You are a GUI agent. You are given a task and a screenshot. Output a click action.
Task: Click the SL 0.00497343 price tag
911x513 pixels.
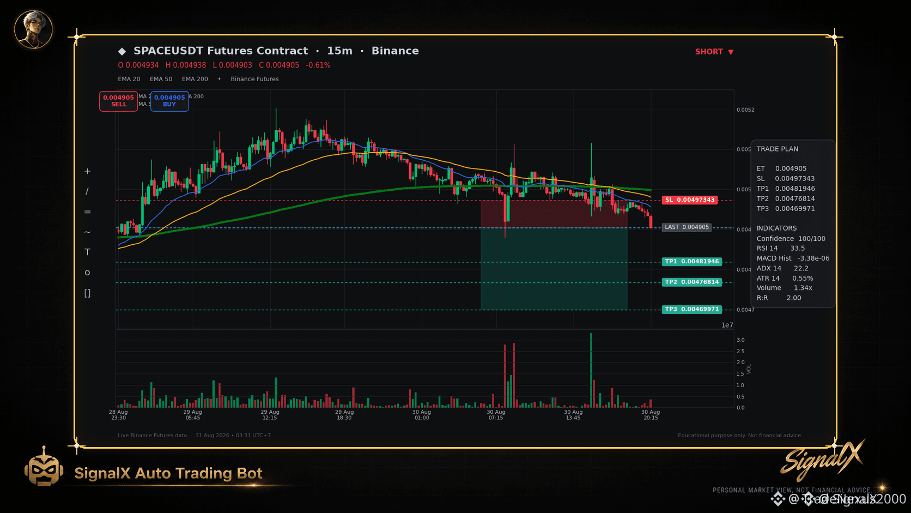coord(690,200)
